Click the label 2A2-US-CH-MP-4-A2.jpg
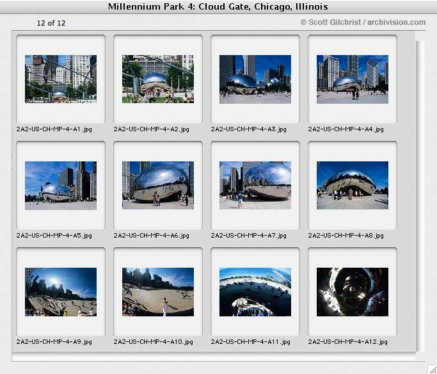 pyautogui.click(x=152, y=129)
